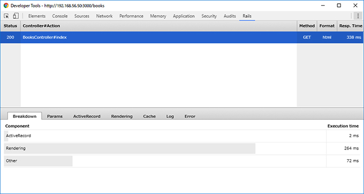Click the 200 status cell
This screenshot has height=194, width=364.
click(x=10, y=37)
